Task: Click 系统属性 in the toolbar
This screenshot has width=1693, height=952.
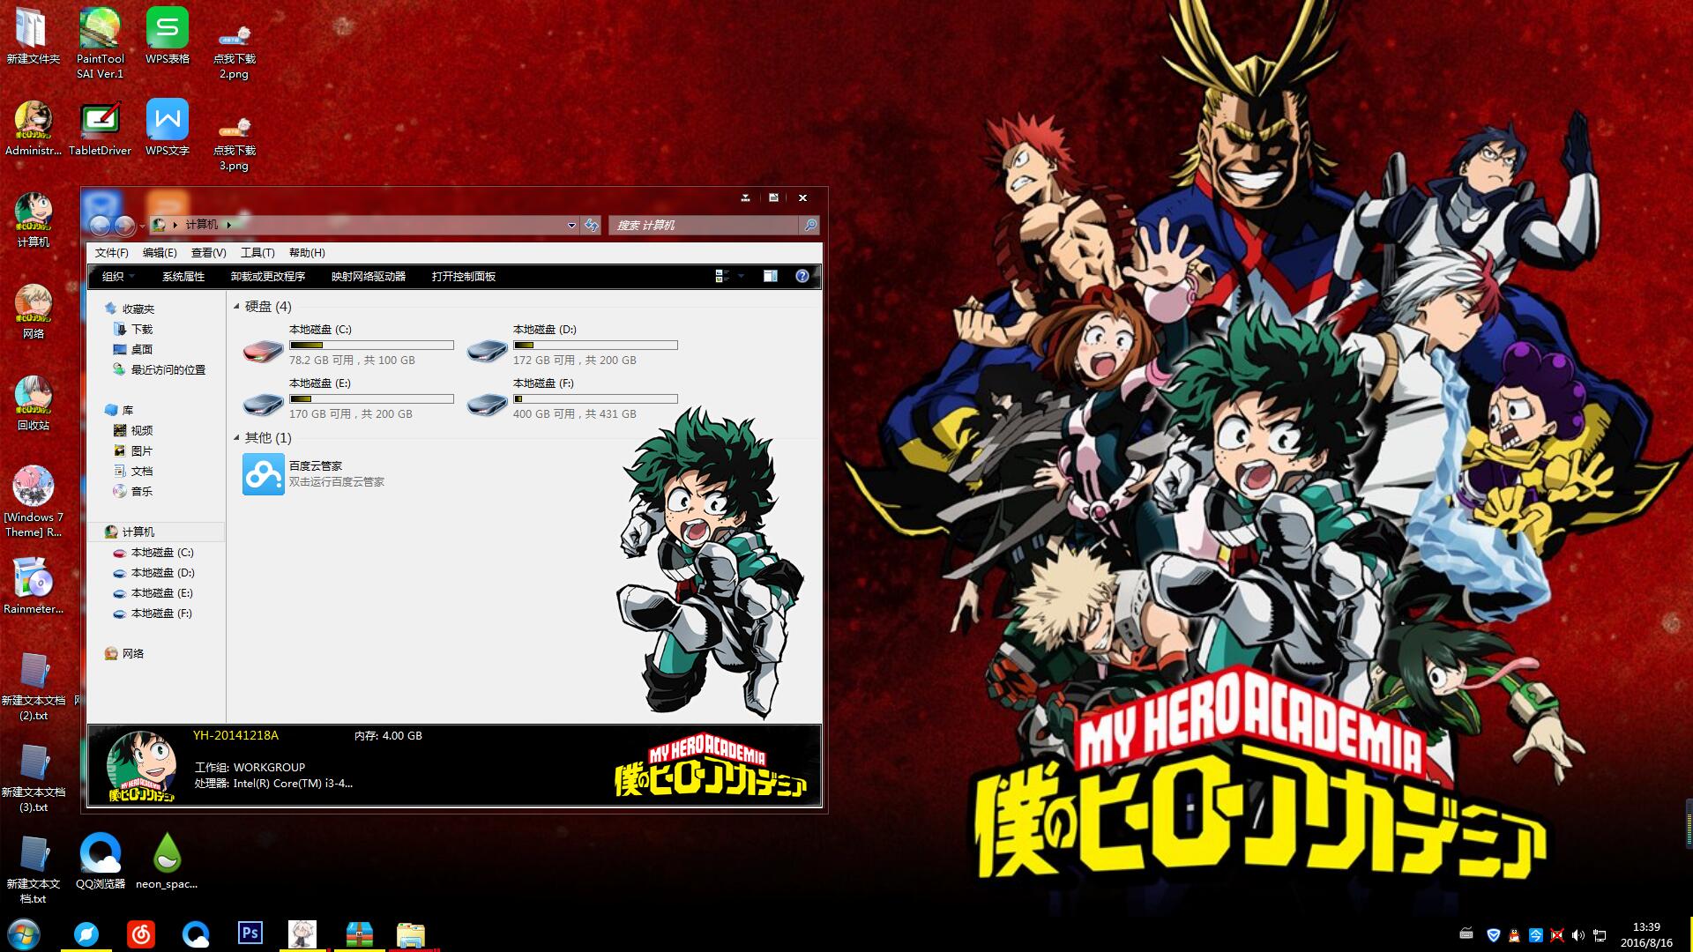Action: coord(183,277)
